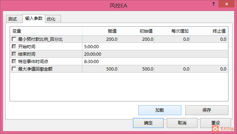The image size is (237, 134).
Task: Click 初始值 cell 500.0 for 最大净值回撤金额
Action: click(136, 69)
